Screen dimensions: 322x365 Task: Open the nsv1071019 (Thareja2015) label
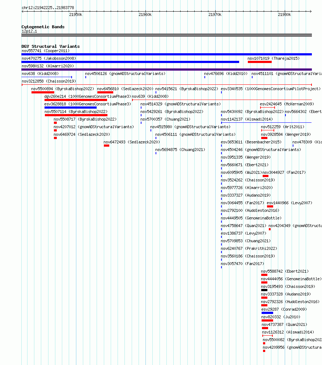point(274,58)
